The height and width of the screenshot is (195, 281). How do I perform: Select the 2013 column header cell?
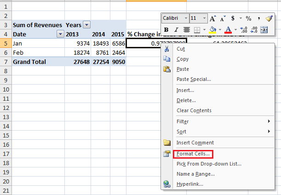[78, 34]
